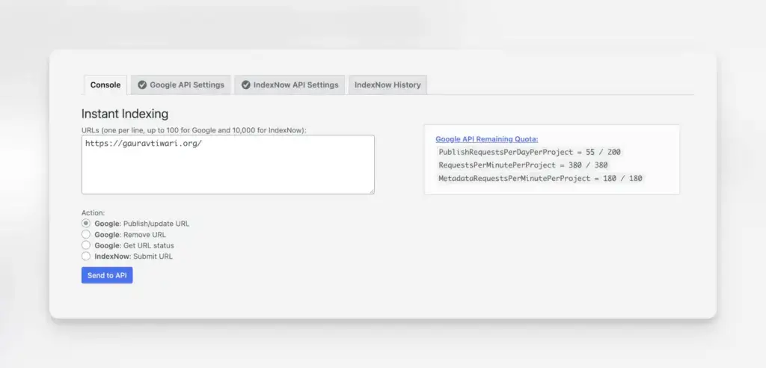
Task: Click the Action label above the radio options
Action: coord(93,213)
